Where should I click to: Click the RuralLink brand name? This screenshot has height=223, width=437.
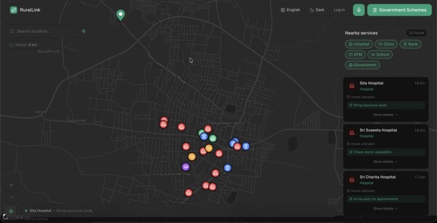[x=30, y=10]
